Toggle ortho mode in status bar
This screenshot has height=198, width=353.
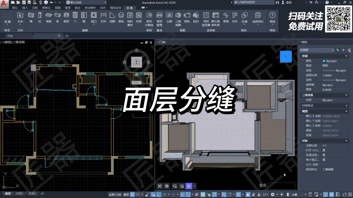[x=159, y=194]
